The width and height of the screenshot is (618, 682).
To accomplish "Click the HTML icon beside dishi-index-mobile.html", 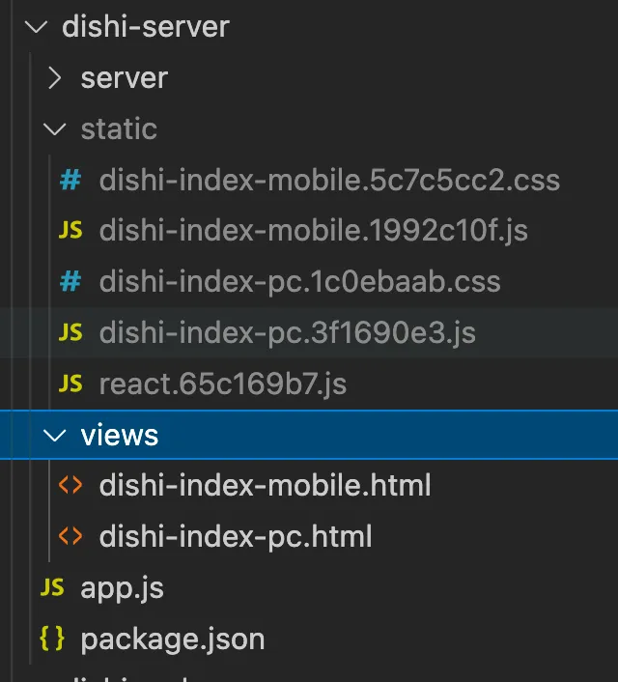I will [70, 485].
